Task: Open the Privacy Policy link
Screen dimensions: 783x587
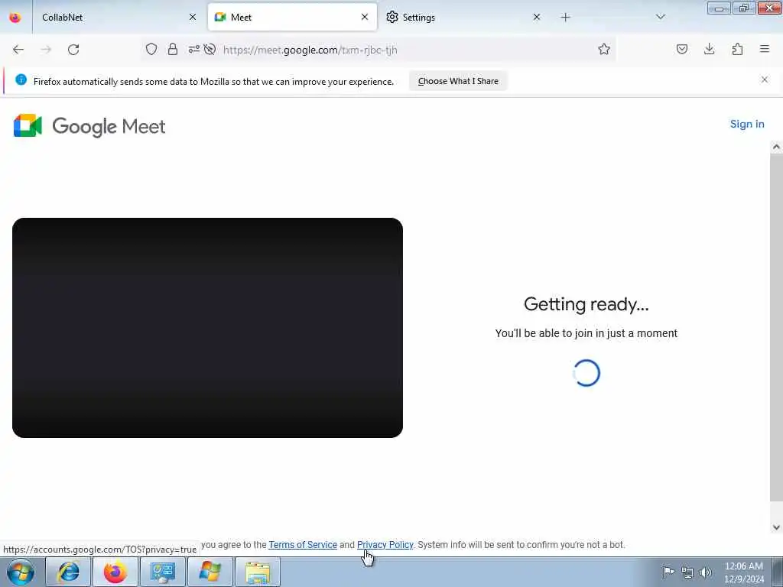Action: point(385,544)
